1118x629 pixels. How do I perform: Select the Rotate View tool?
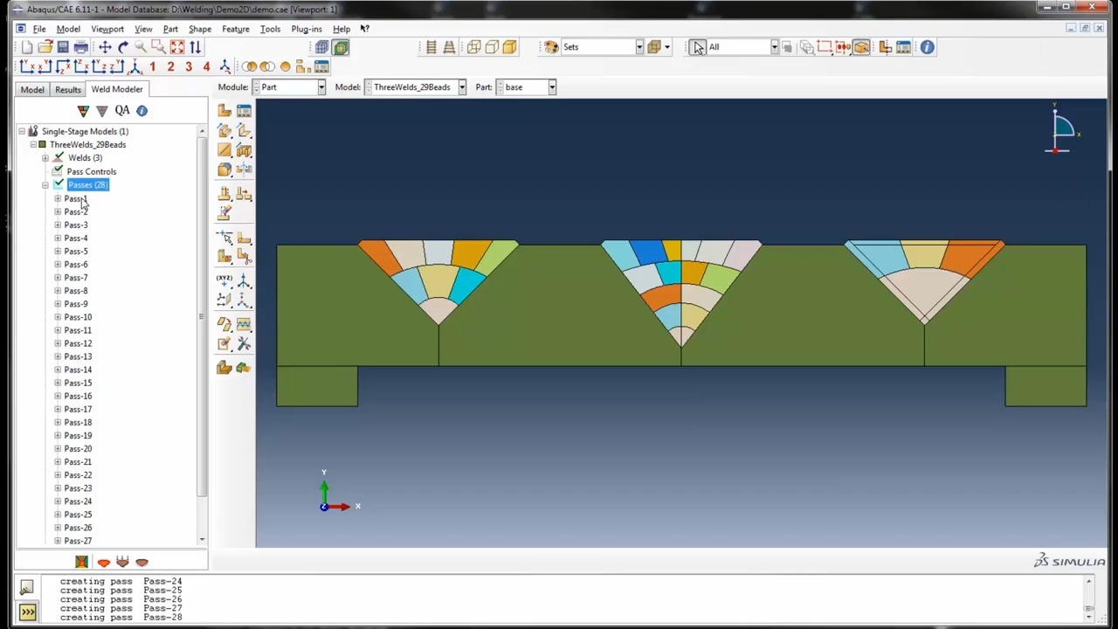pyautogui.click(x=123, y=47)
